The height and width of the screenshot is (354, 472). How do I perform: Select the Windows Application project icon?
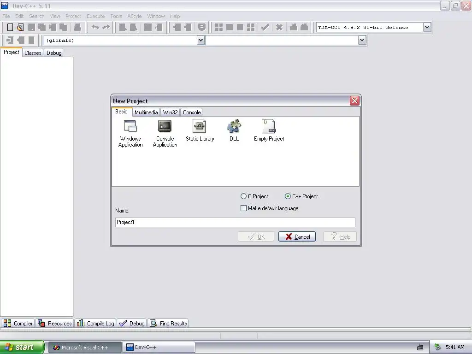click(130, 133)
